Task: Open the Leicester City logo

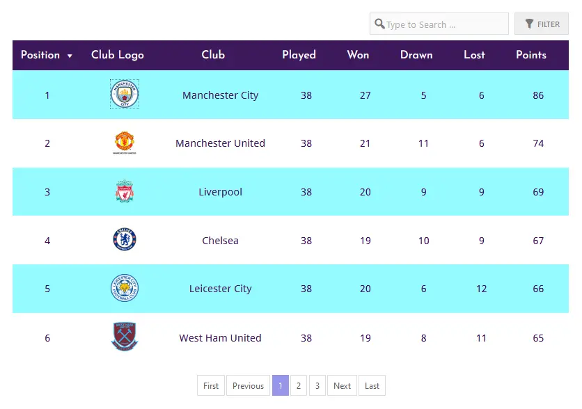Action: pyautogui.click(x=125, y=288)
